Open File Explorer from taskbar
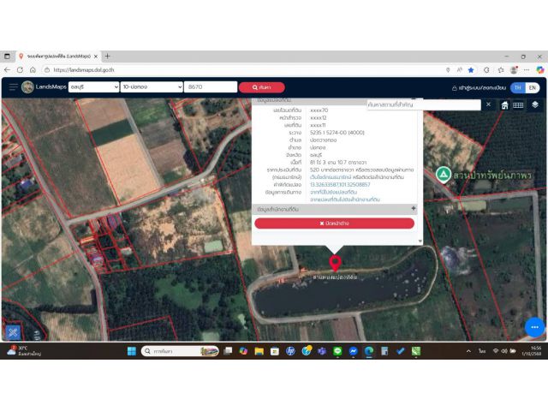Screen dimensions: 548x411 (x=259, y=351)
